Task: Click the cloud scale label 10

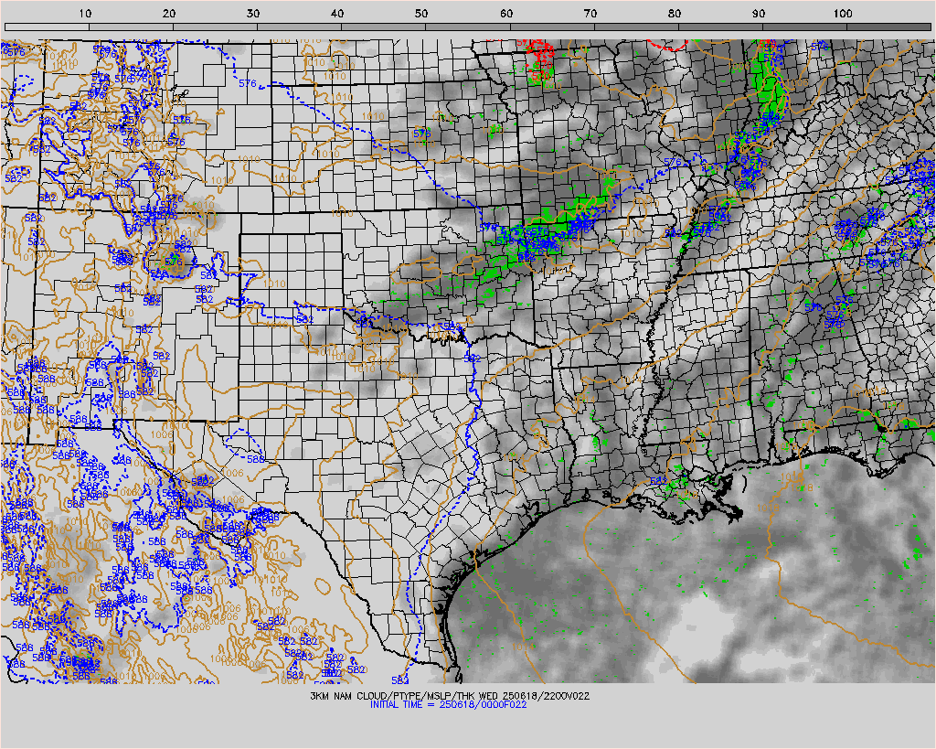Action: tap(85, 13)
